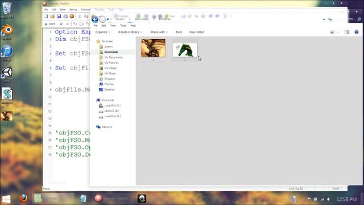Viewport: 364px width, 205px height.
Task: Open VbsEdit Edit menu
Action: (54, 10)
